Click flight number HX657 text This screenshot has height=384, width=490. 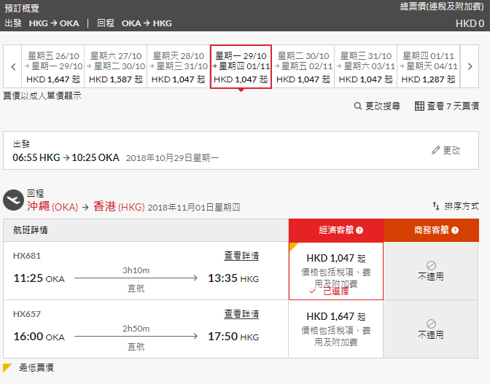pos(27,314)
